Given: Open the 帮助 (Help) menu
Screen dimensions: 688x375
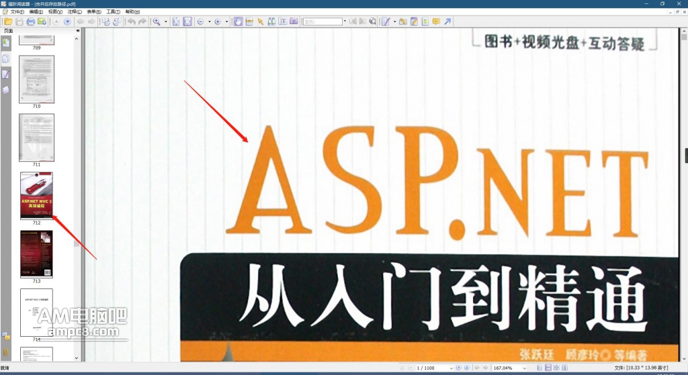Looking at the screenshot, I should click(132, 12).
